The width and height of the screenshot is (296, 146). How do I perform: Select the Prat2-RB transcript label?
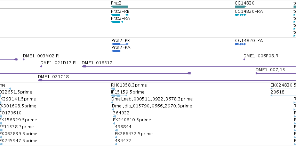(x=120, y=11)
